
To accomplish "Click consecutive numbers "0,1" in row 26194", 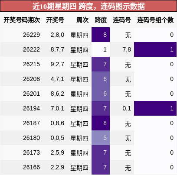I will tap(127, 109).
